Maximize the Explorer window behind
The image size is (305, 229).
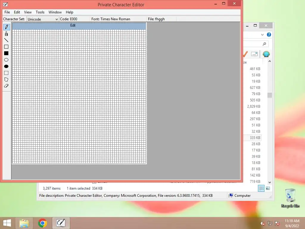point(255,26)
